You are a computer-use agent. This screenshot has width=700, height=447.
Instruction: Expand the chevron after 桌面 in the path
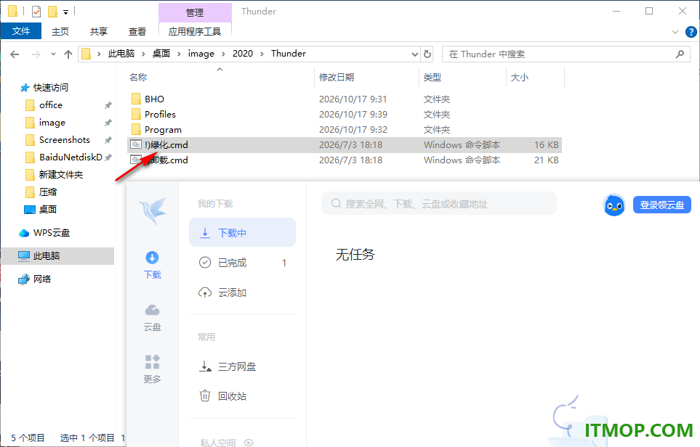[x=179, y=54]
